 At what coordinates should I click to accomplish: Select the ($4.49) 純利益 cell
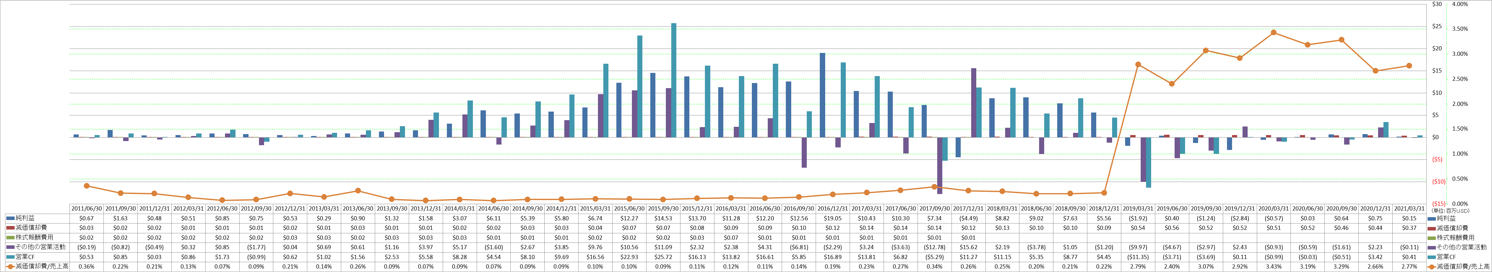[x=968, y=218]
